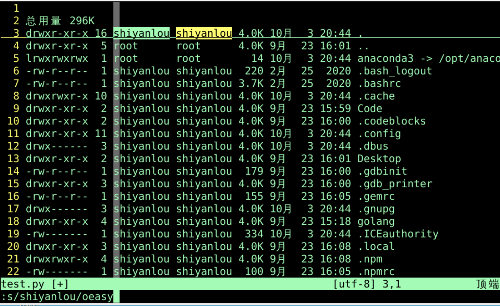Click size '3.7K' on .bashrc row
Screen dimensions: 500x306
tap(251, 84)
